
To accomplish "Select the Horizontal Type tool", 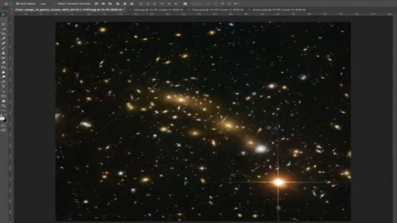I will pos(3,86).
